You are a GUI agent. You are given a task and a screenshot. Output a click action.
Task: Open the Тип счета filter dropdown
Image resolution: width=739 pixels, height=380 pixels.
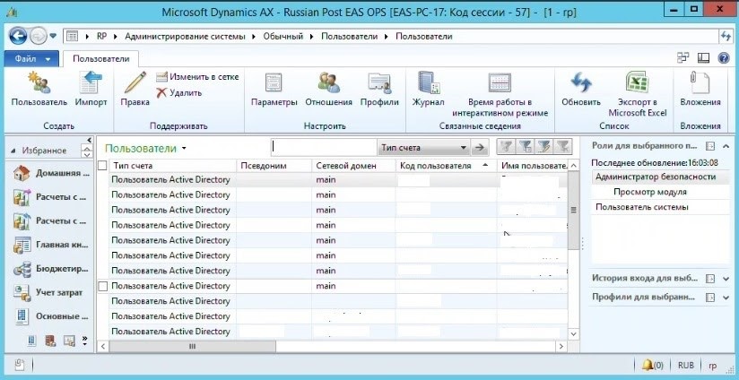point(464,147)
